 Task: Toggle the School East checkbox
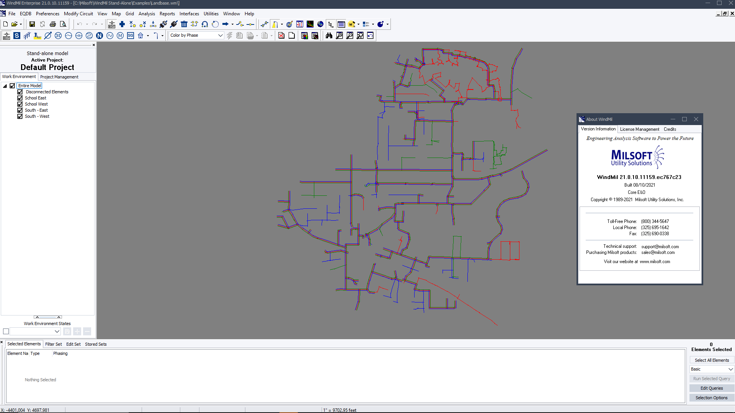coord(20,98)
